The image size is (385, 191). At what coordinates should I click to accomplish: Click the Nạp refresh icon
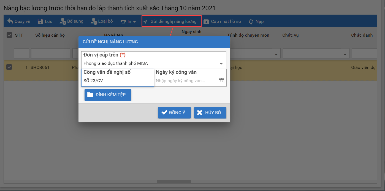pyautogui.click(x=251, y=21)
